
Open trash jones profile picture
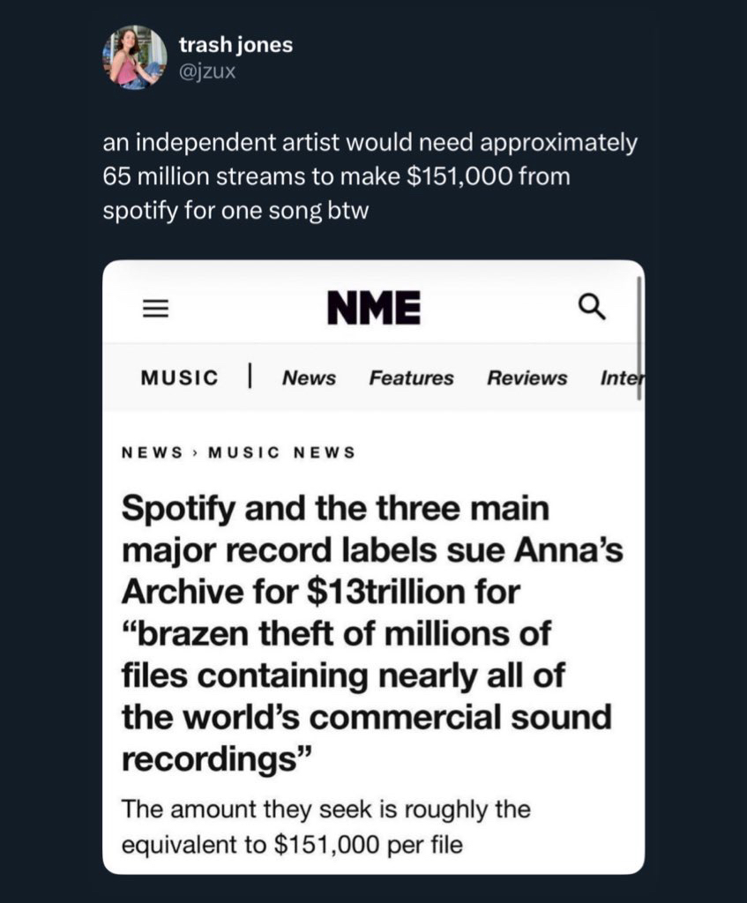[135, 57]
